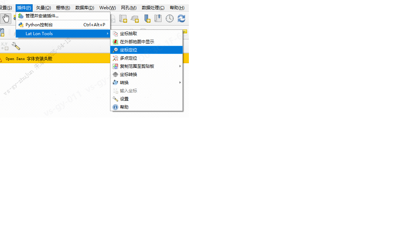Screen dimensions: 409x230
Task: Expand the 复制范围至剪贴板 submenu arrow
Action: tap(180, 66)
